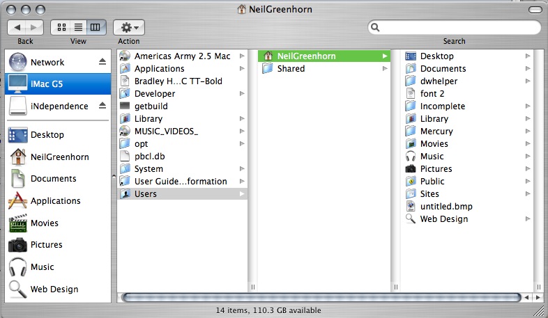Viewport: 548px width, 318px height.
Task: Select Movies folder in the home column
Action: 468,143
